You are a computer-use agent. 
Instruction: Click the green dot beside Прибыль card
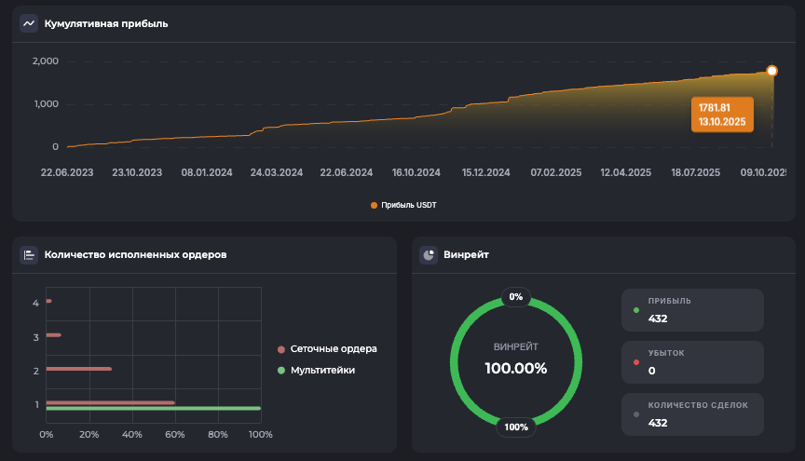click(x=635, y=310)
